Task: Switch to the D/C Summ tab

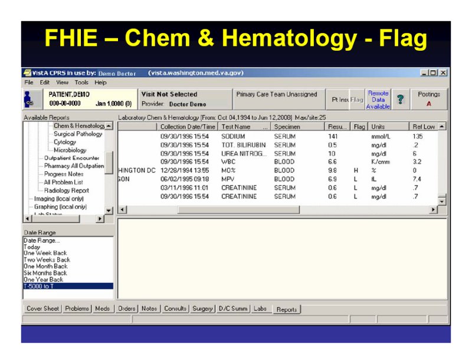Action: coord(233,309)
